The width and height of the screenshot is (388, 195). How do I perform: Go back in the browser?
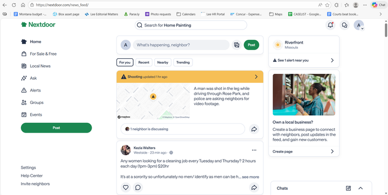(x=5, y=5)
